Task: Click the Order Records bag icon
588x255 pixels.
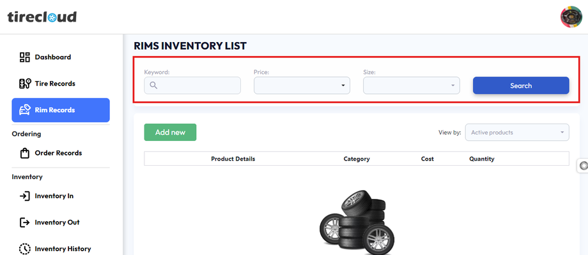Action: (25, 153)
